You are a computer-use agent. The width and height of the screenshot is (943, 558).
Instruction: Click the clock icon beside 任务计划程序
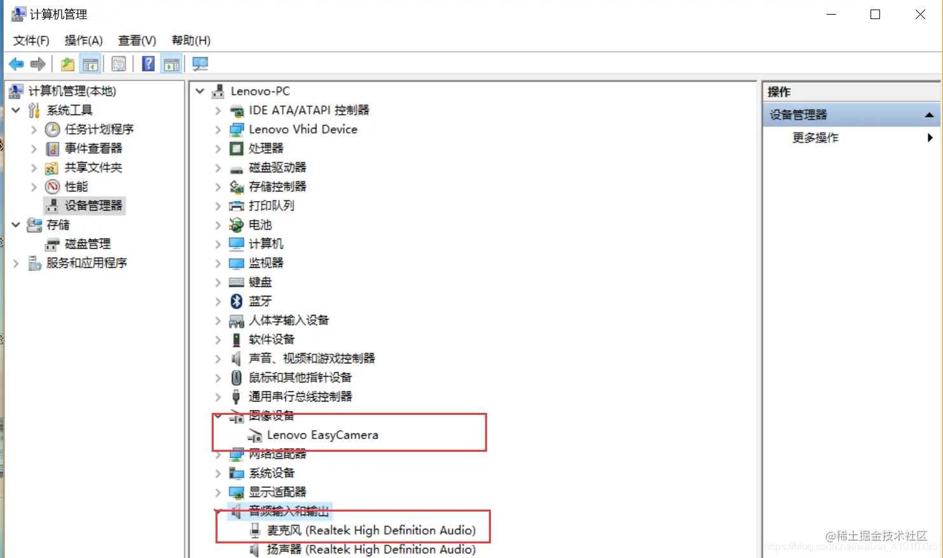tap(52, 130)
